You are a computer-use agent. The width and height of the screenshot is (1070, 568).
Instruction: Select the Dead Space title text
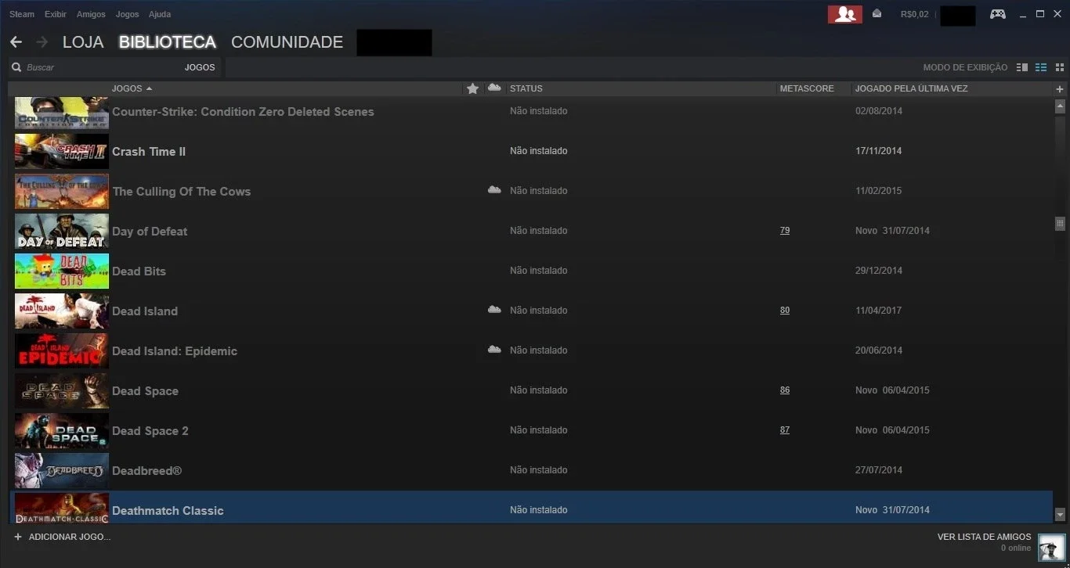[145, 391]
